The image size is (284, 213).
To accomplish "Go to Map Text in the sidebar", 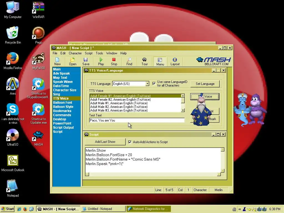I will point(60,78).
